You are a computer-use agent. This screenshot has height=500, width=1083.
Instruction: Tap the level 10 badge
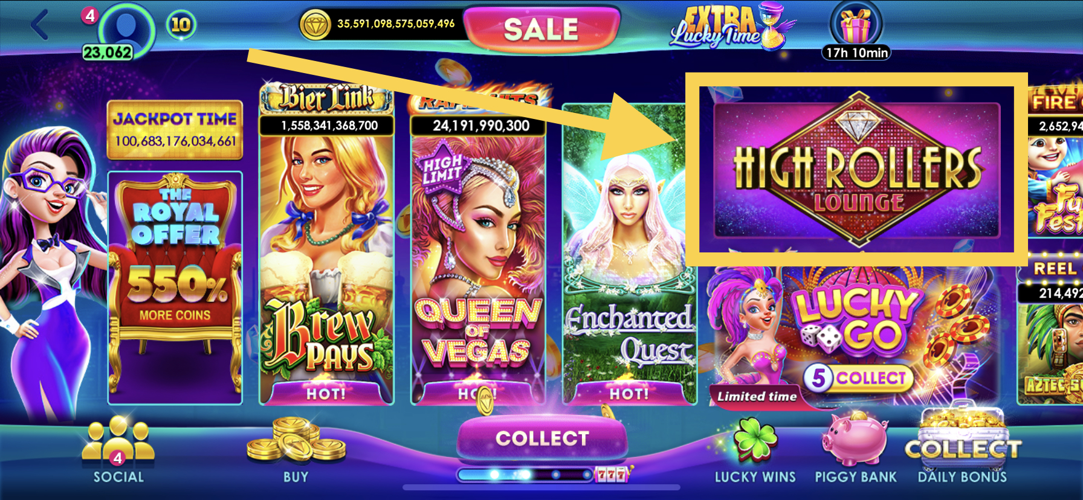point(181,25)
